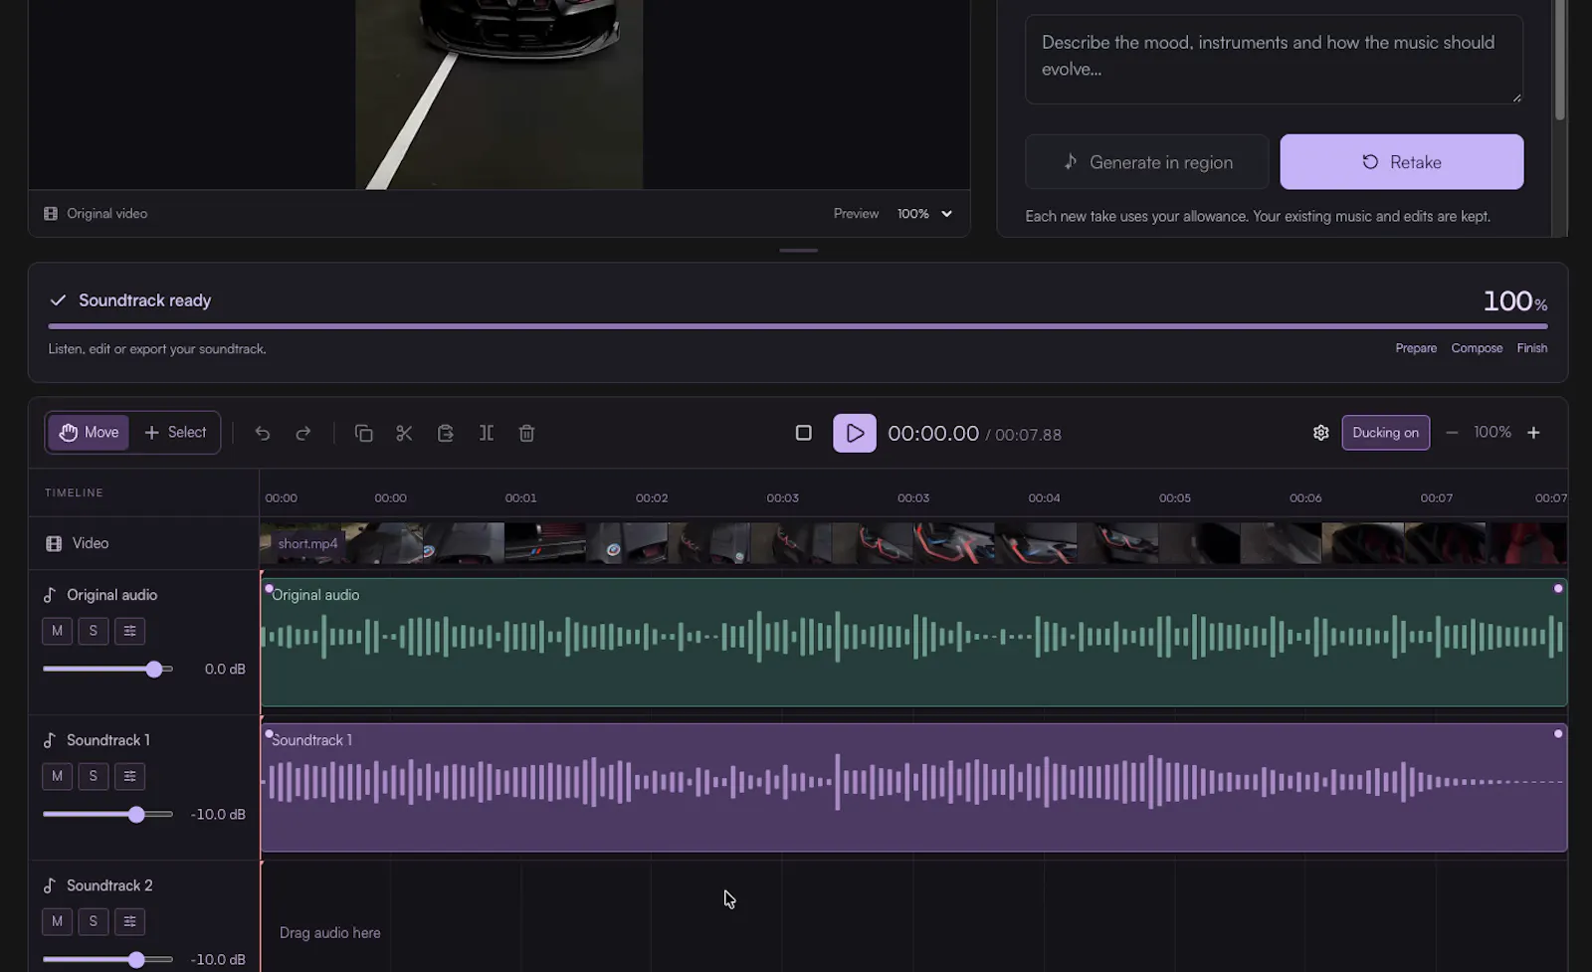This screenshot has width=1592, height=972.
Task: Switch to Select mode
Action: pyautogui.click(x=175, y=433)
